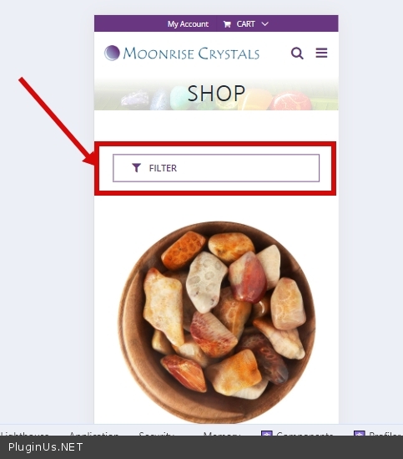This screenshot has width=403, height=459.
Task: Click the red stone in SHOP banner
Action: pyautogui.click(x=290, y=101)
